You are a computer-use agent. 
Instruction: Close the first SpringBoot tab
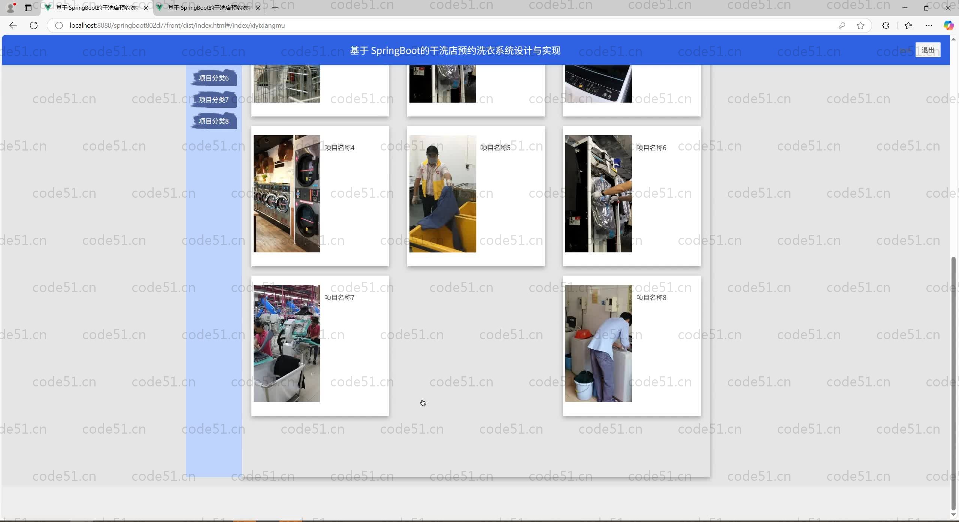pos(146,8)
